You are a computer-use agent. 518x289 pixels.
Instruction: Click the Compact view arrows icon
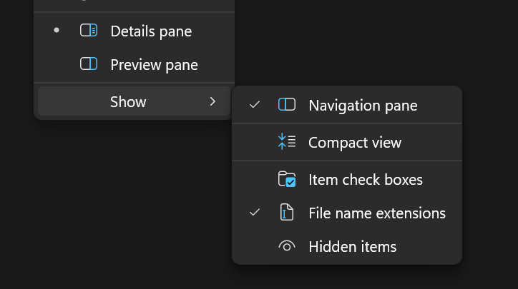pyautogui.click(x=286, y=142)
